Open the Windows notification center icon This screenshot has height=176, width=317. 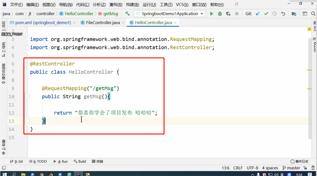[310, 174]
